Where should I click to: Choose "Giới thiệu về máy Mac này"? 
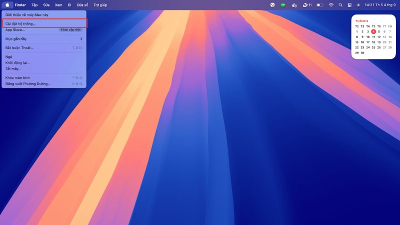point(26,15)
